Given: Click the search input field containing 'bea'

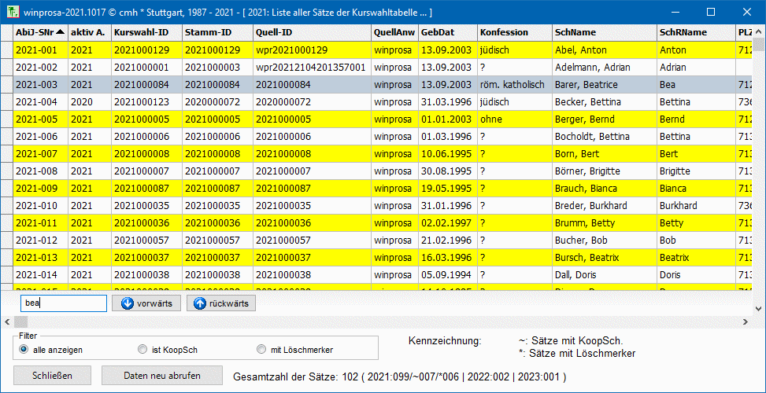Looking at the screenshot, I should coord(63,303).
